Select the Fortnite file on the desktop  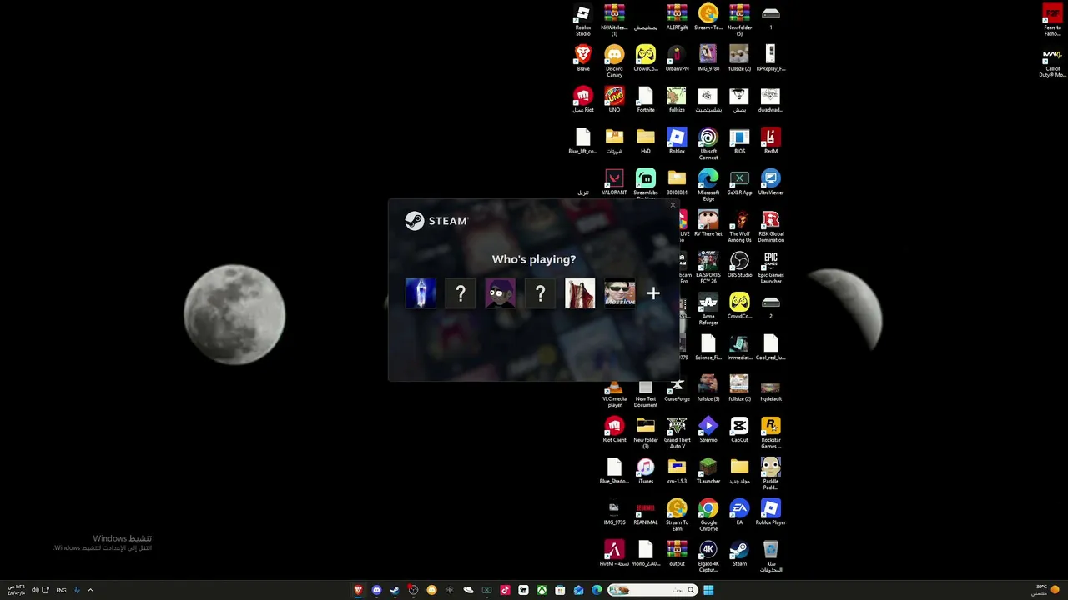click(x=646, y=99)
